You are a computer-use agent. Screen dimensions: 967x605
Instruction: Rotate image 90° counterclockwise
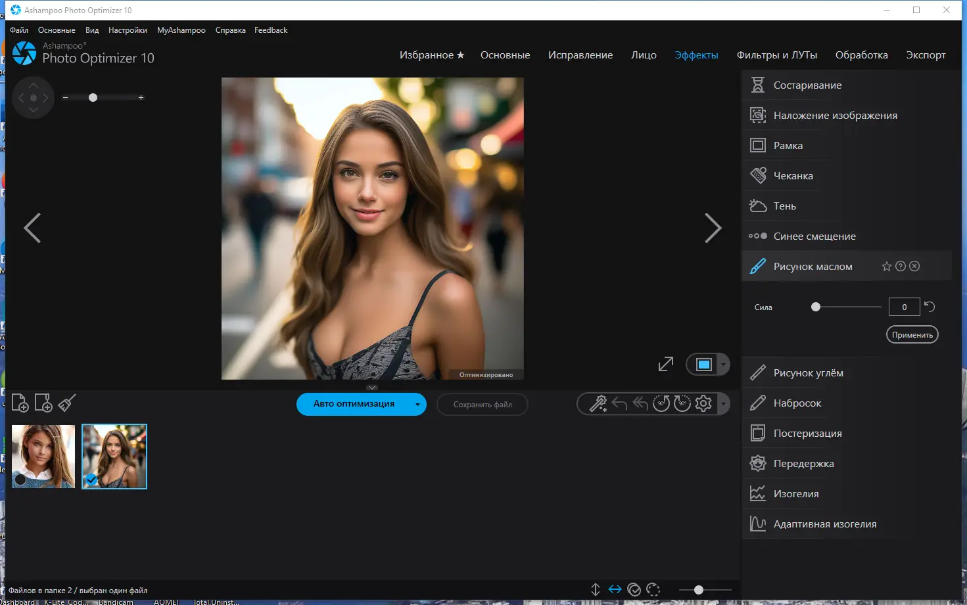(661, 403)
